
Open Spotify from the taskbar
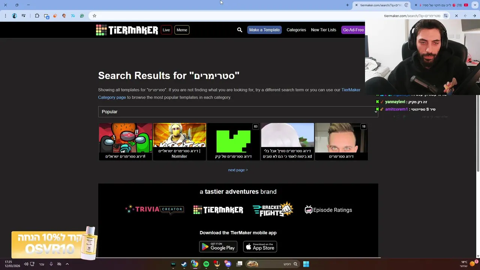point(206,264)
